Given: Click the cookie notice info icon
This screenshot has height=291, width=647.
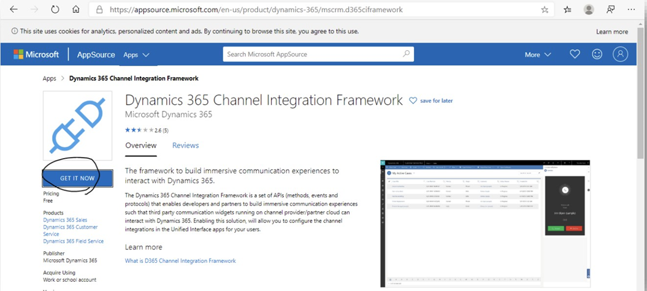Looking at the screenshot, I should click(15, 31).
